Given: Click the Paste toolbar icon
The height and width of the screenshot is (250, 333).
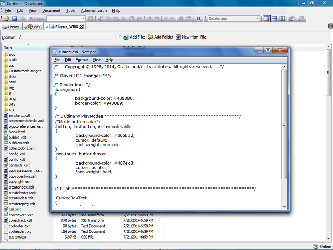Looking at the screenshot, I should point(116,19).
